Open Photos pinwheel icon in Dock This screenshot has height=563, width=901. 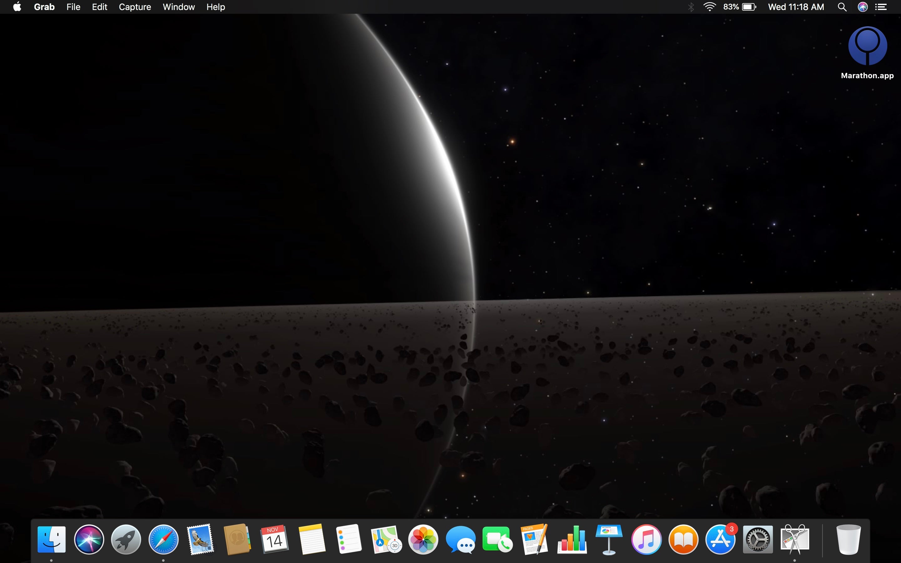click(423, 539)
